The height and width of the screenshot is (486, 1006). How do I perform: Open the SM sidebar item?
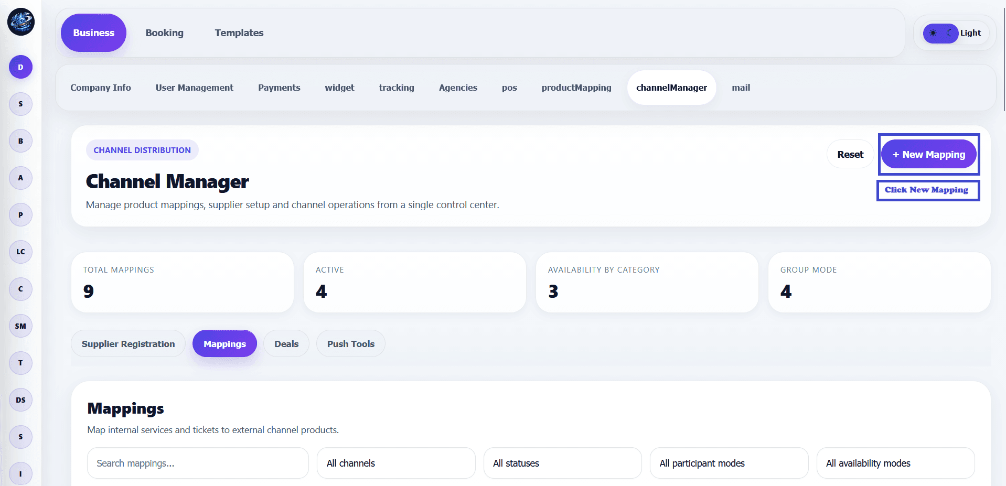[x=20, y=326]
